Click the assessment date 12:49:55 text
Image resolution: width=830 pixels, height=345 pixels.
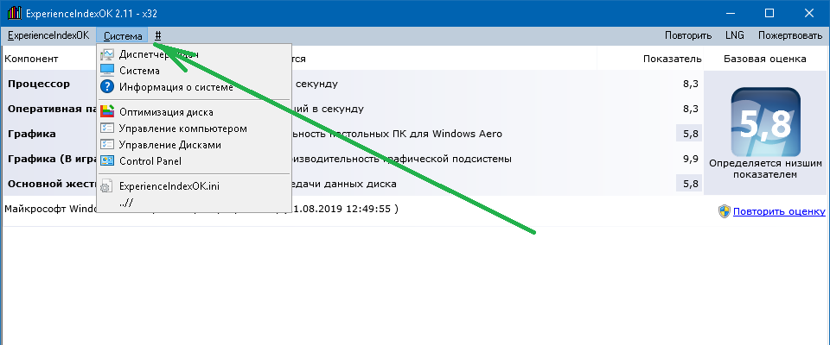[345, 209]
